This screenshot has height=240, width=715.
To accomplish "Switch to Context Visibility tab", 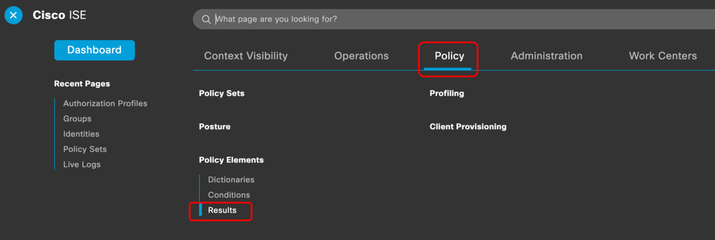I will point(245,56).
